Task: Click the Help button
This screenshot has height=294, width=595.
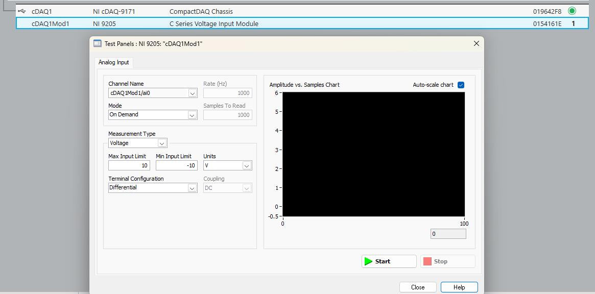Action: click(459, 287)
